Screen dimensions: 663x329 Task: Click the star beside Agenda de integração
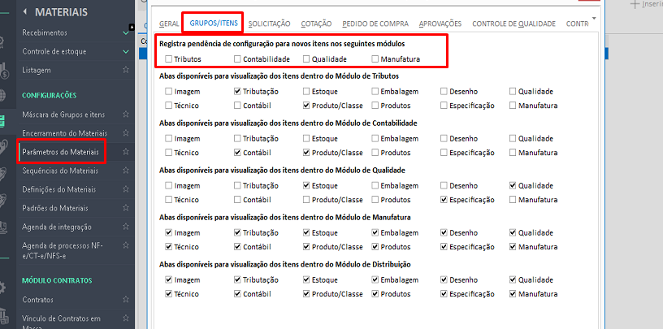click(x=126, y=227)
